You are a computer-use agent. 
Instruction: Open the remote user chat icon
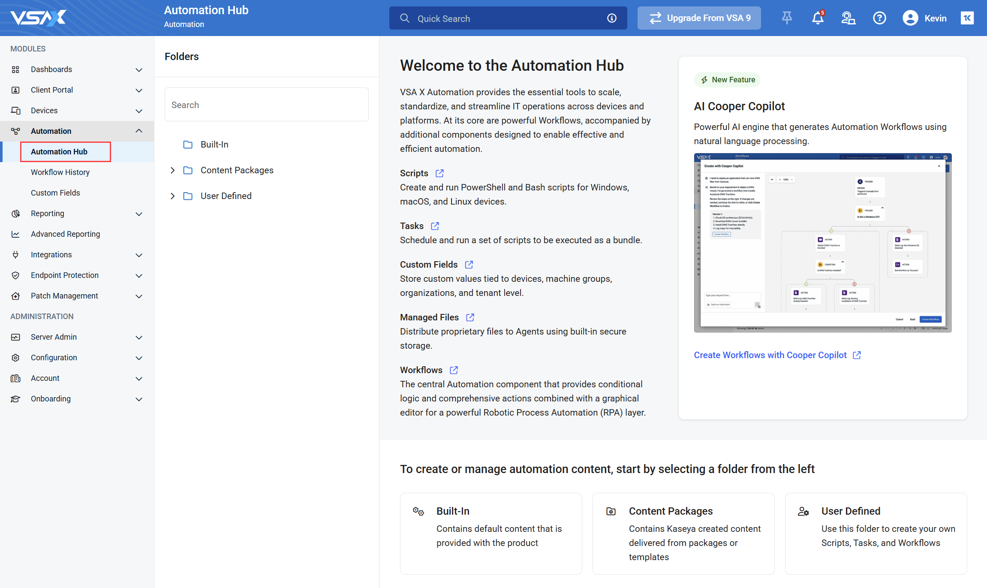(x=849, y=18)
